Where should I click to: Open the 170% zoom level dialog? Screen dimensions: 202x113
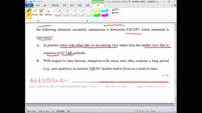point(153,111)
